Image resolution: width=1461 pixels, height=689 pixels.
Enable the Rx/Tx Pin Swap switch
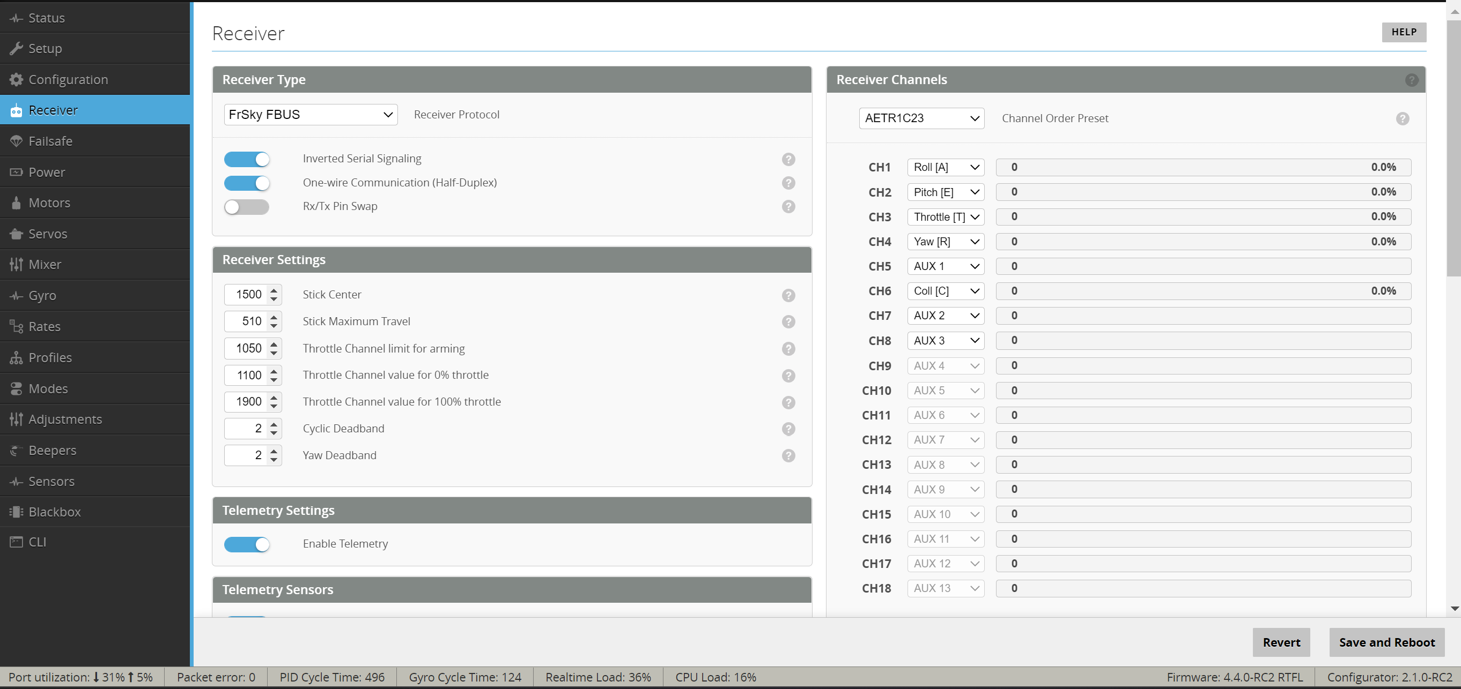point(247,207)
